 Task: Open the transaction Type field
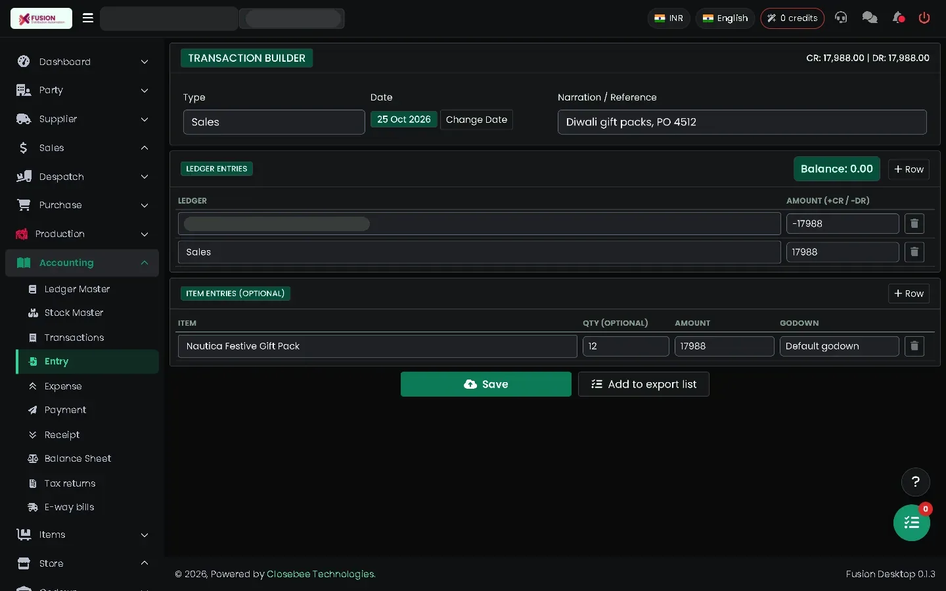274,122
